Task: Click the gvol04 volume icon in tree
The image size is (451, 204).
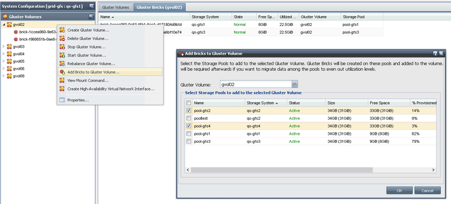Action: 9,53
